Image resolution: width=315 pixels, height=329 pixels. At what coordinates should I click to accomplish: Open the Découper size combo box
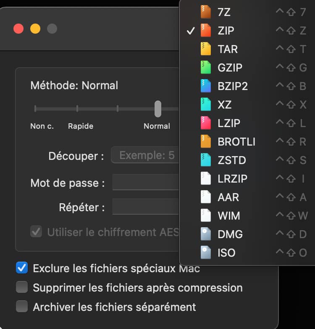tap(145, 156)
